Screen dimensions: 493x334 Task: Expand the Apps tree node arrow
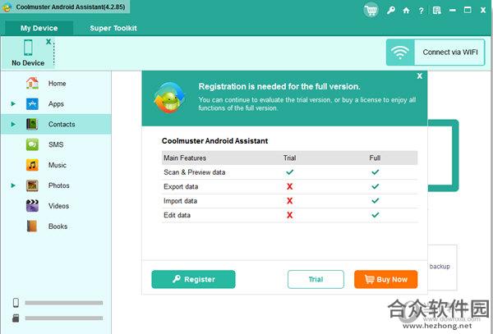point(13,103)
